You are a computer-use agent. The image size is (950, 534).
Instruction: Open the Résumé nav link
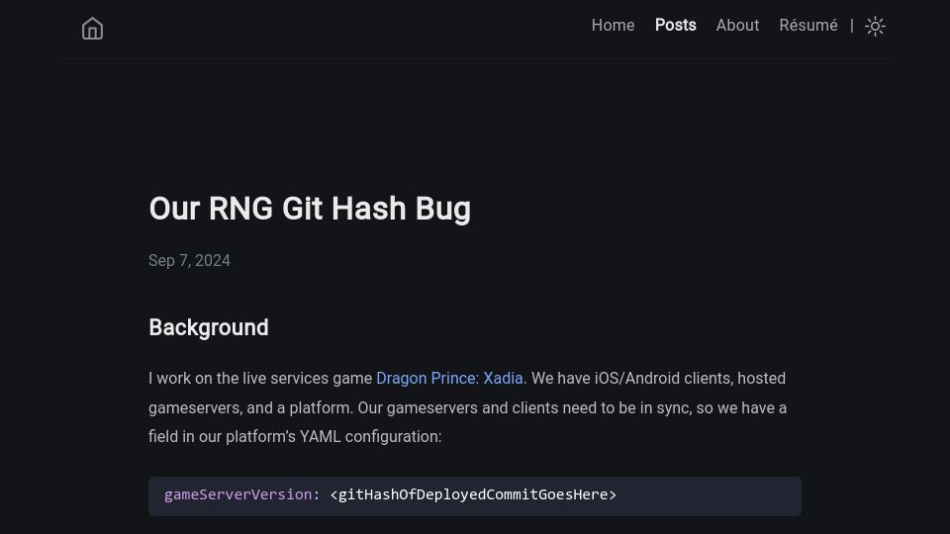pos(808,26)
